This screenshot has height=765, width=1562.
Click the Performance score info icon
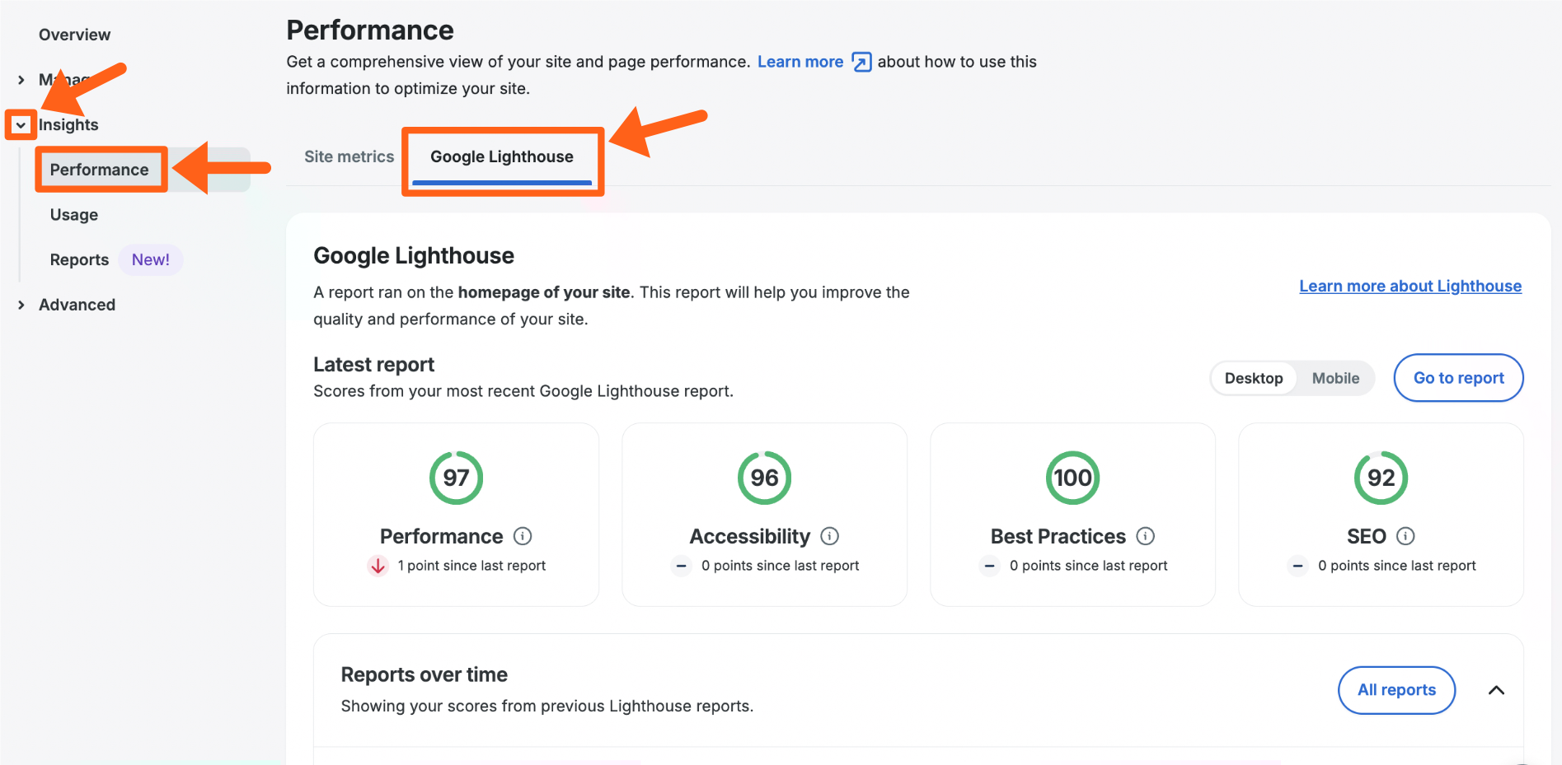coord(523,536)
